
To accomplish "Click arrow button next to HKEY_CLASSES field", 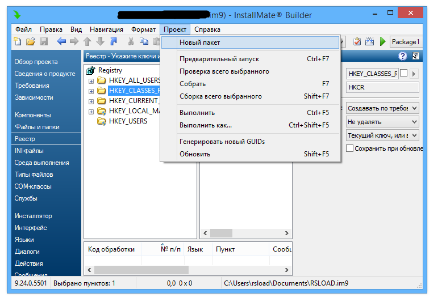I will [x=414, y=74].
